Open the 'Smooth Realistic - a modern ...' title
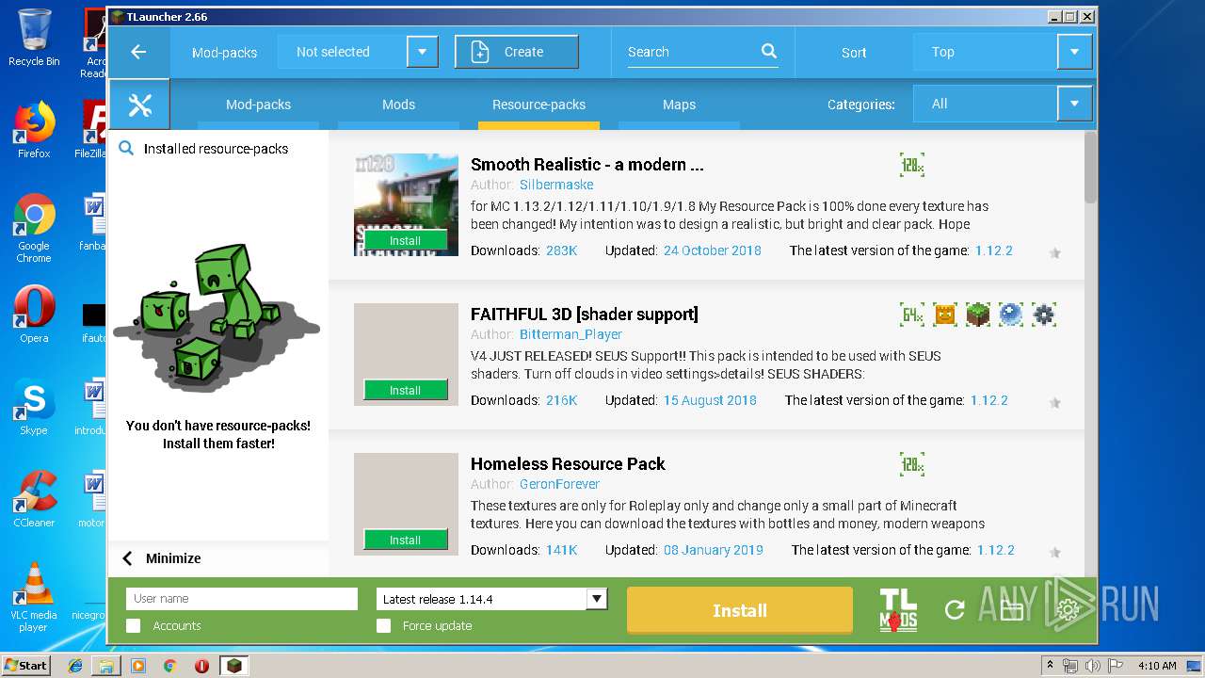Viewport: 1205px width, 678px height. coord(586,165)
